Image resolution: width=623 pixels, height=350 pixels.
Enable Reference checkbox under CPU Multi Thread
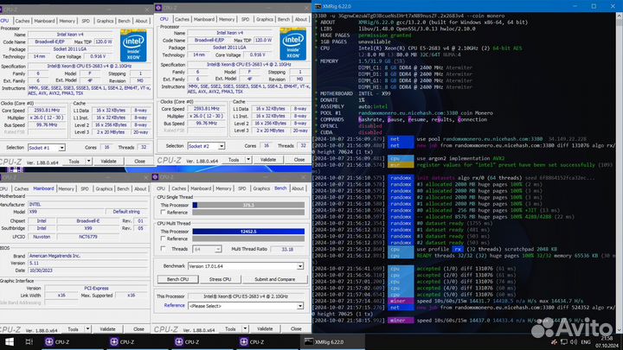163,239
